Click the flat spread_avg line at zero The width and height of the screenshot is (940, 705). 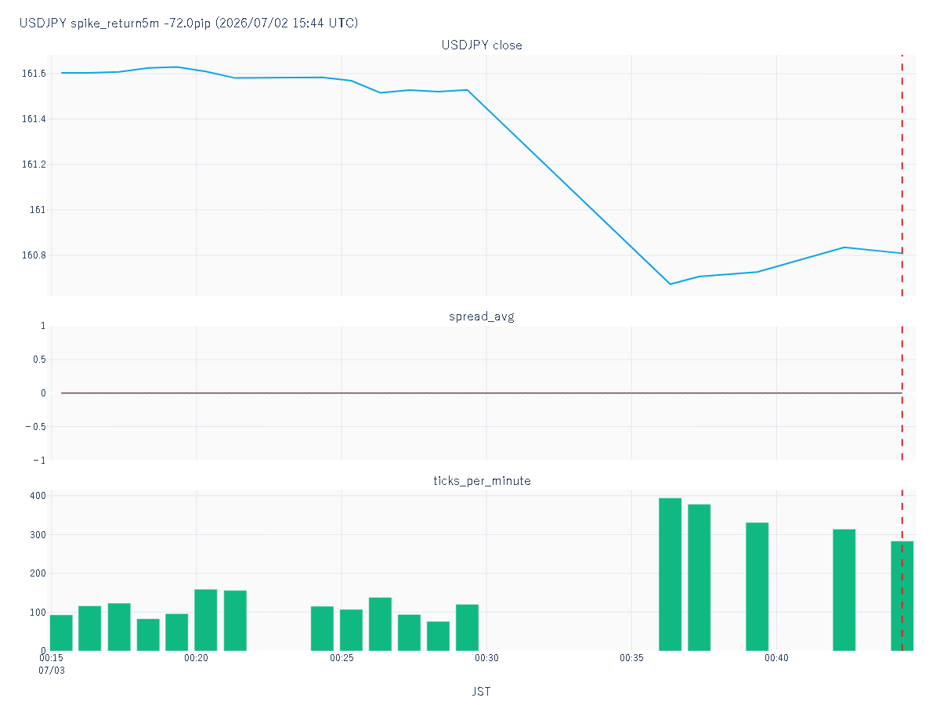click(x=482, y=392)
